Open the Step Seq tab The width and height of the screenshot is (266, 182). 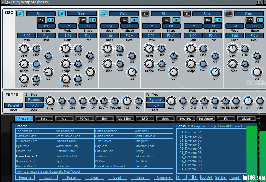185,119
